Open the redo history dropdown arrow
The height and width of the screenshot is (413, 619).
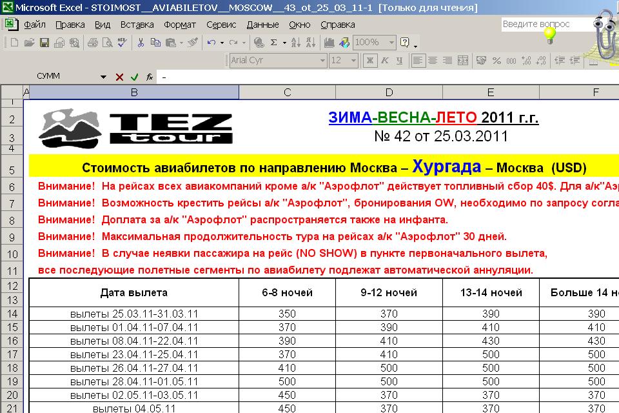244,43
